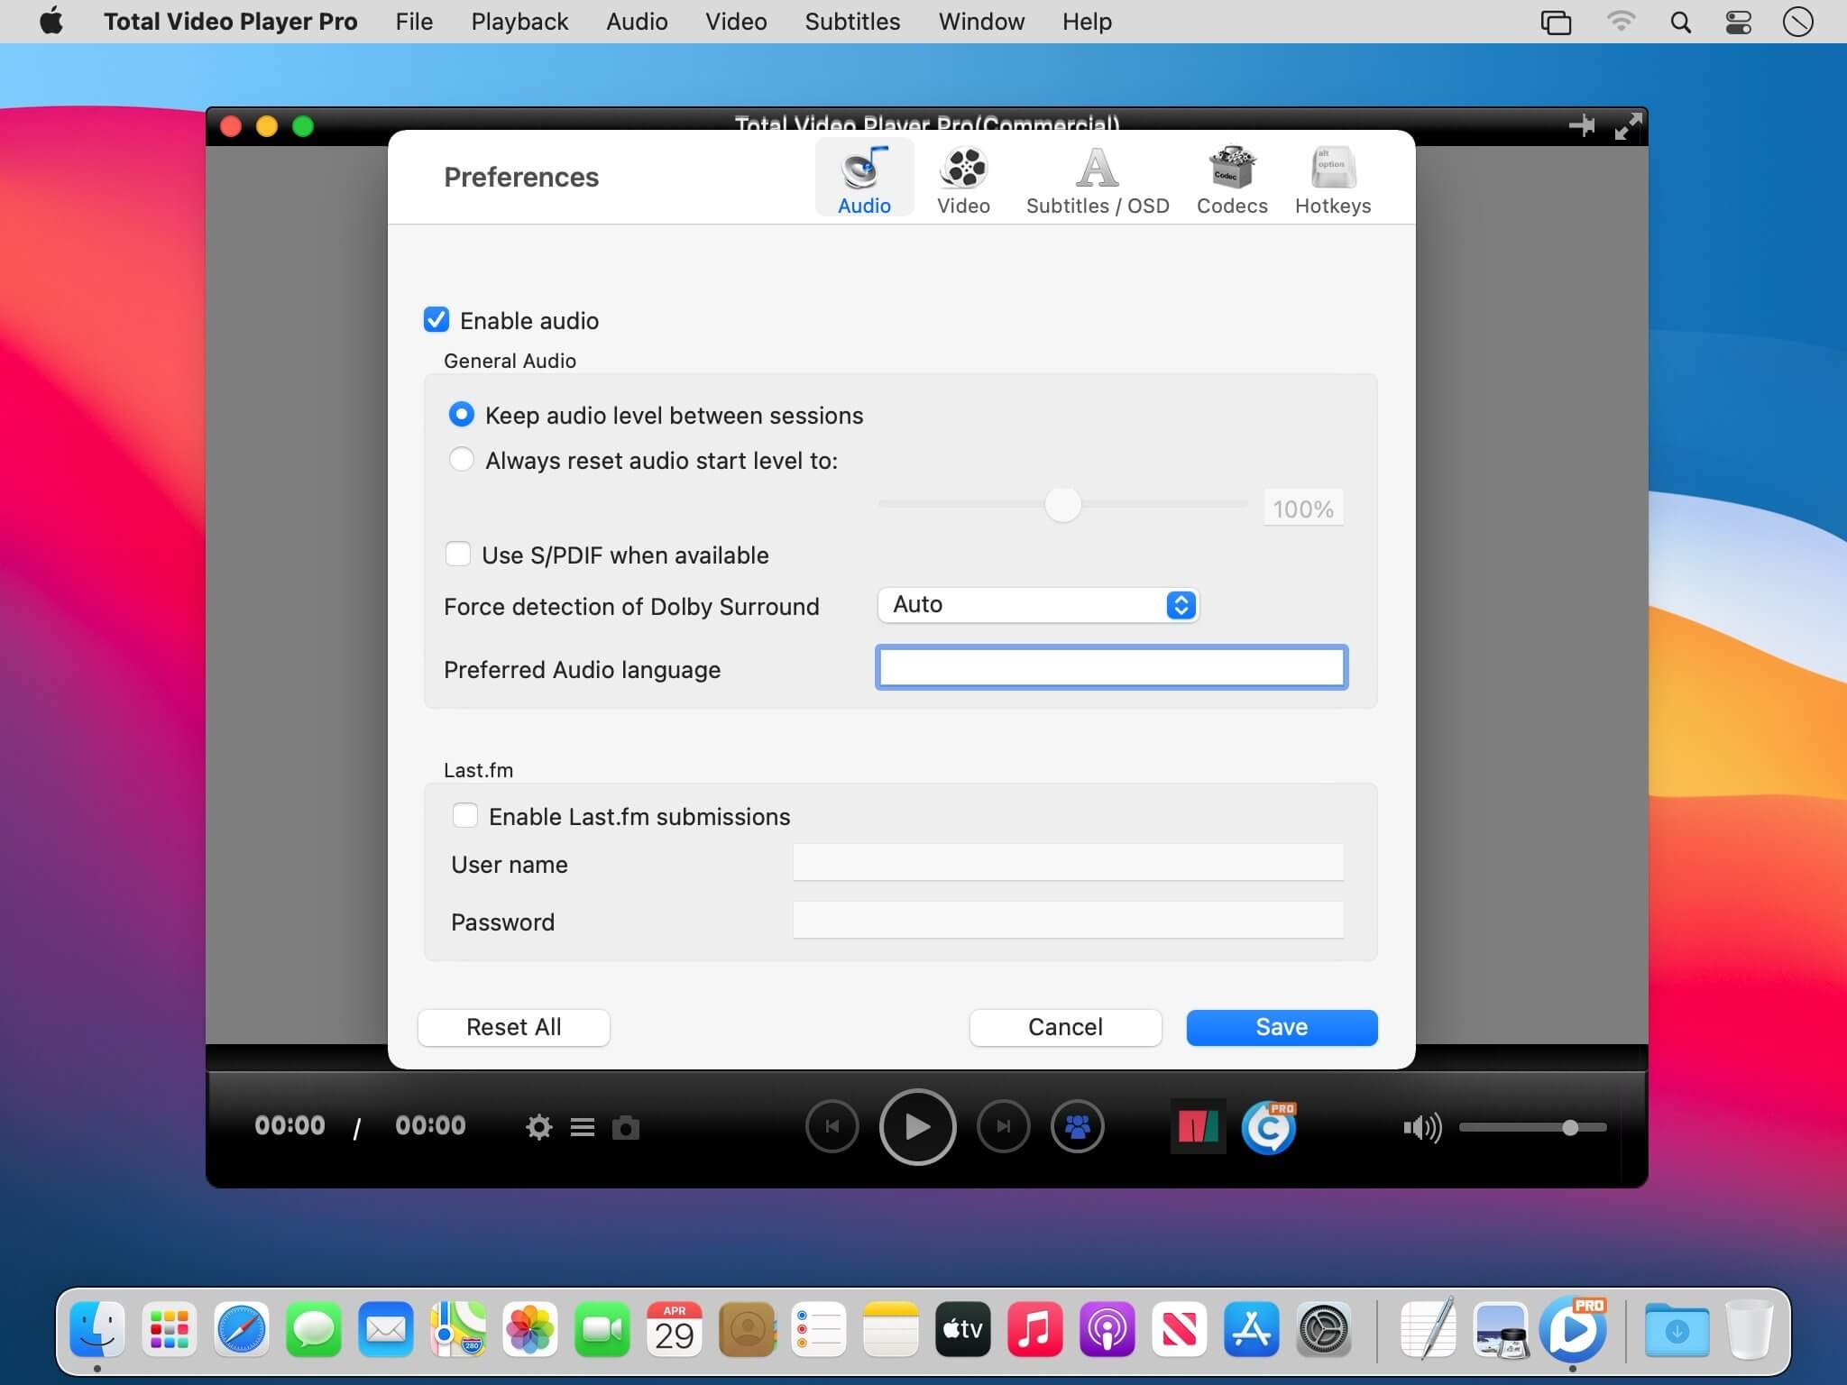Click the Save button
This screenshot has width=1847, height=1385.
click(1281, 1027)
